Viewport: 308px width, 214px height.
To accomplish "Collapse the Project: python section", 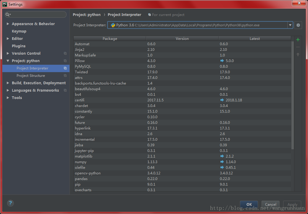I will tap(8, 61).
